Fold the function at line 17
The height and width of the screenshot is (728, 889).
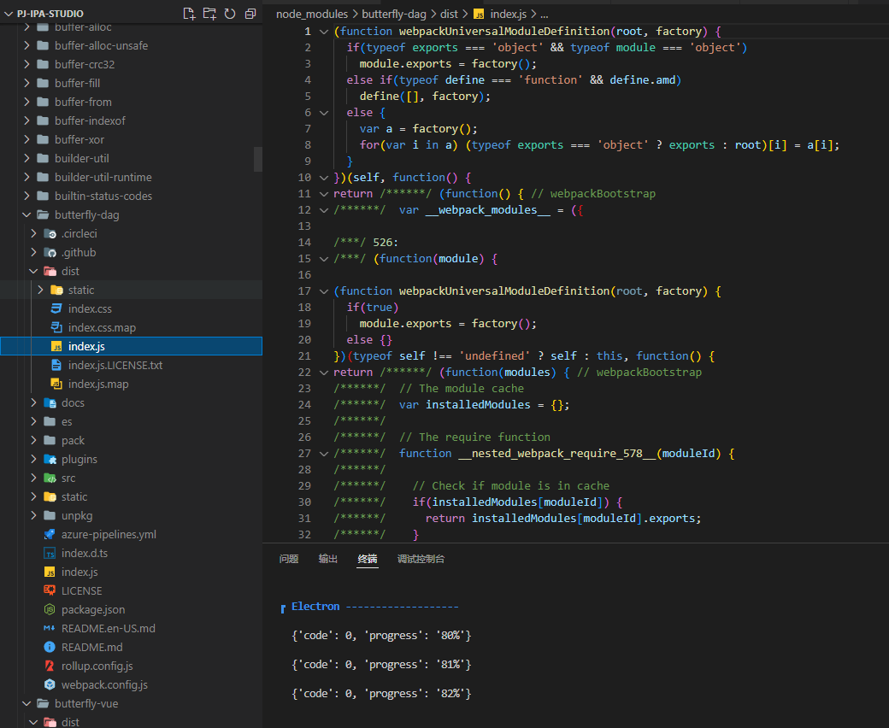point(324,291)
